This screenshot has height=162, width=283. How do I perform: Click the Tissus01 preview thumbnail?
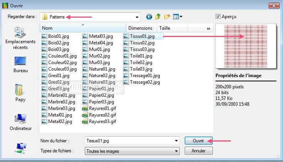point(246,46)
